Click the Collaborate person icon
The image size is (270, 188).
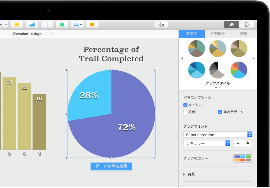click(x=161, y=25)
